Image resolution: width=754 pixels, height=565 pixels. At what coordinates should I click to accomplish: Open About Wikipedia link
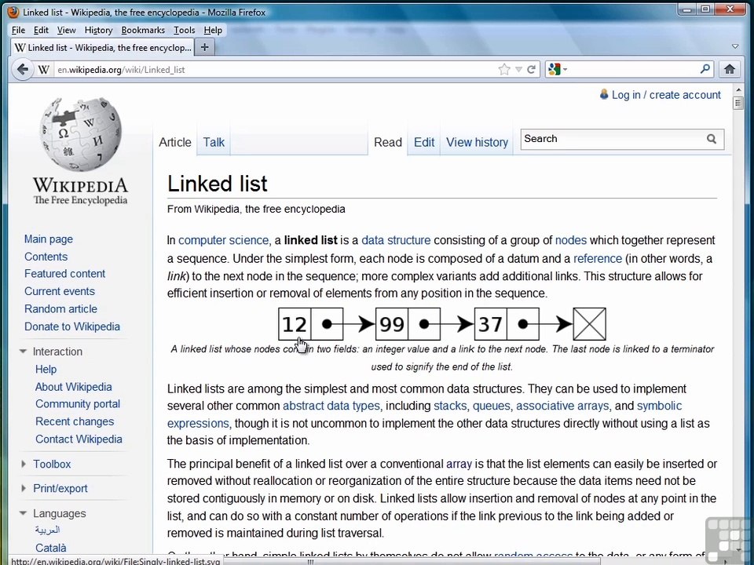pyautogui.click(x=73, y=387)
